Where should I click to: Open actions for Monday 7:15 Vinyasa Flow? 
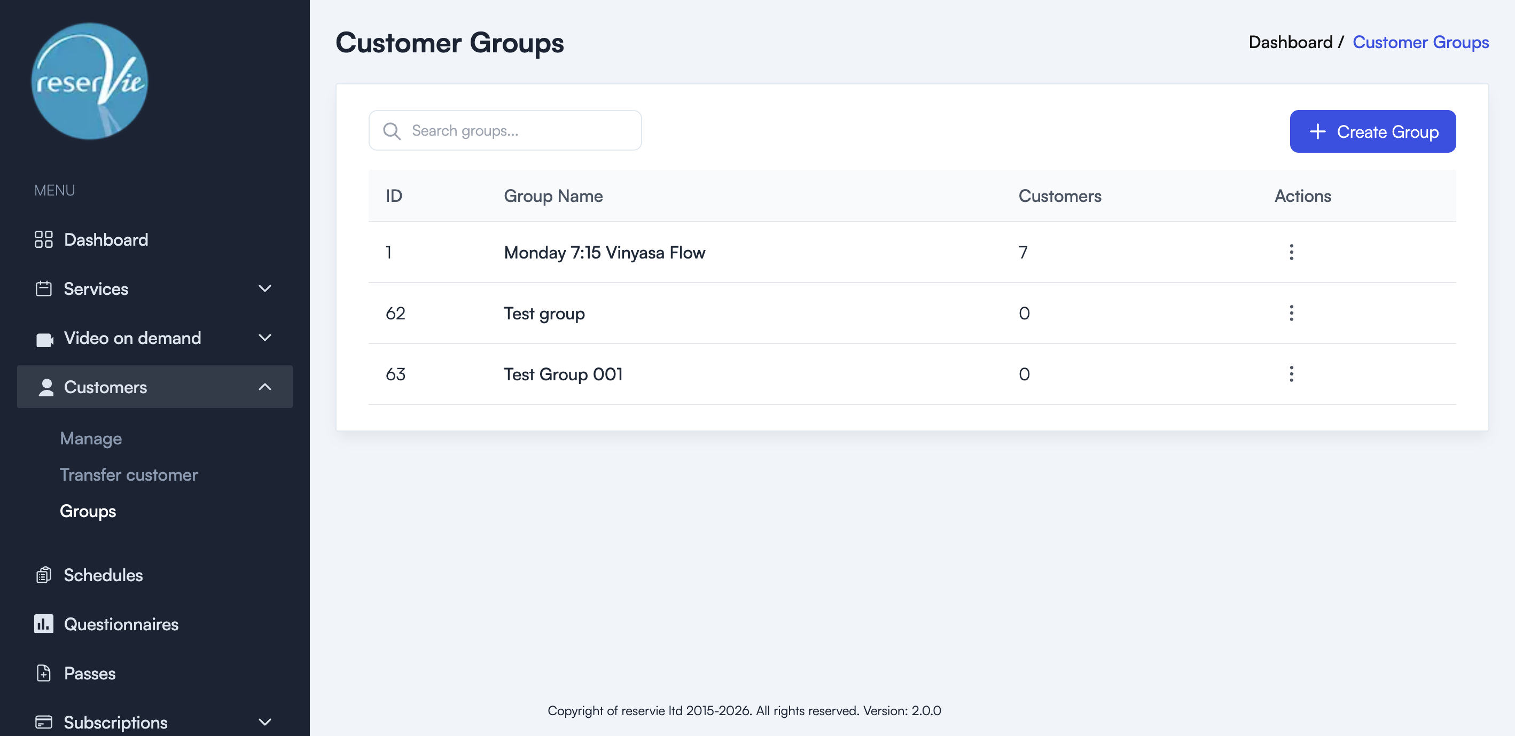pyautogui.click(x=1292, y=252)
